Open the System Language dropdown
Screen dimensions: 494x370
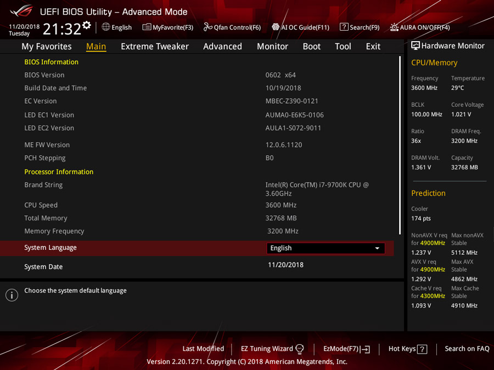[325, 248]
